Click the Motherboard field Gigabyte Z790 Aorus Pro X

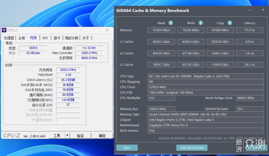(205, 125)
